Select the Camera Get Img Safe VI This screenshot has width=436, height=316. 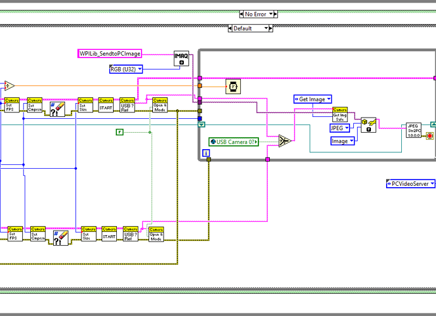(340, 114)
